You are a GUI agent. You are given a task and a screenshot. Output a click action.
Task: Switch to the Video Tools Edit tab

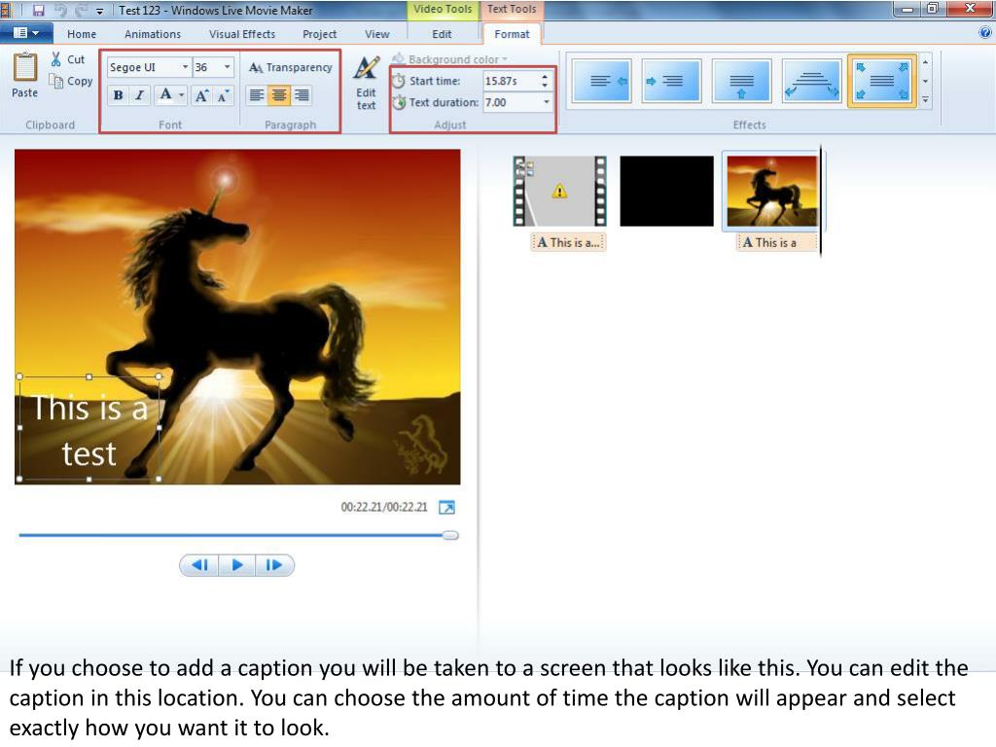442,34
